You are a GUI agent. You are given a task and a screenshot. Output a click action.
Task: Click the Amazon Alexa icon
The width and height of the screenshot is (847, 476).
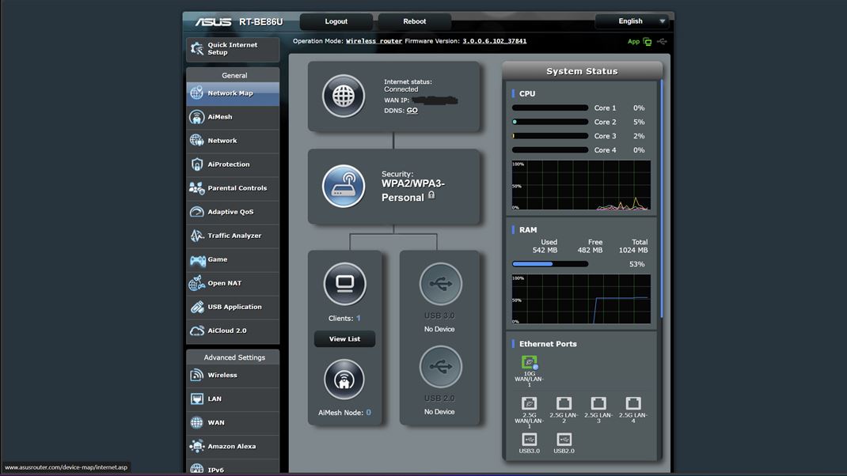[x=196, y=446]
